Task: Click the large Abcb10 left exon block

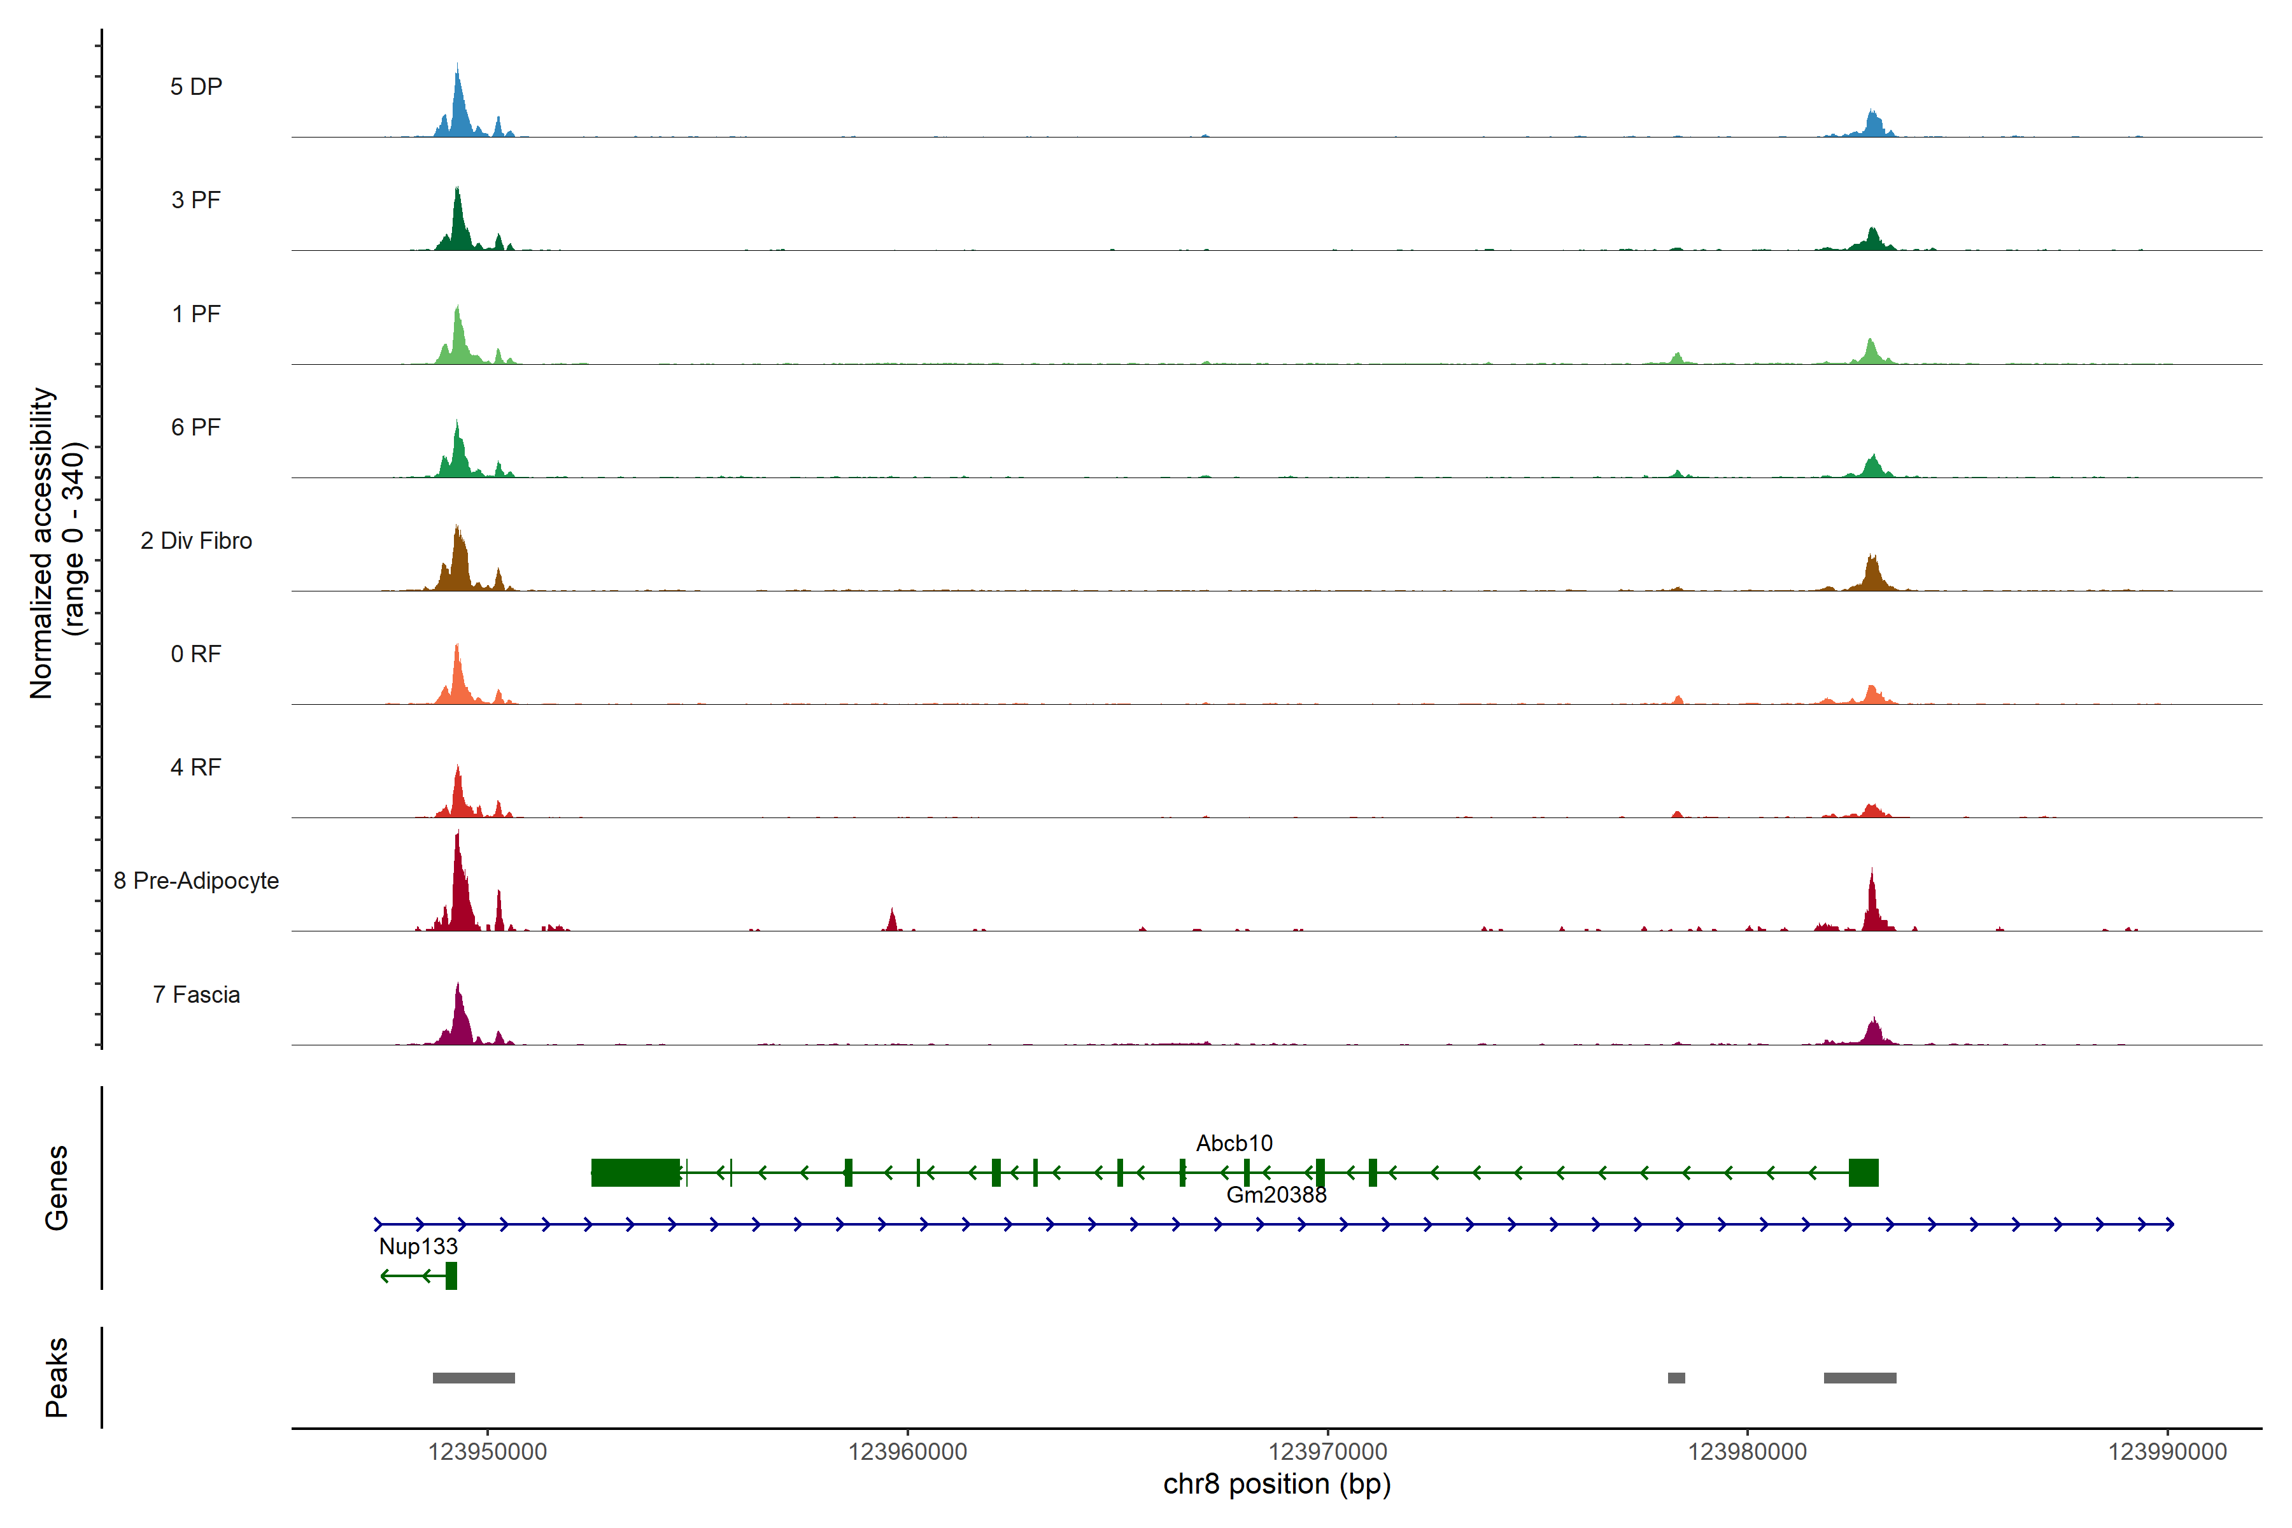Action: click(635, 1172)
